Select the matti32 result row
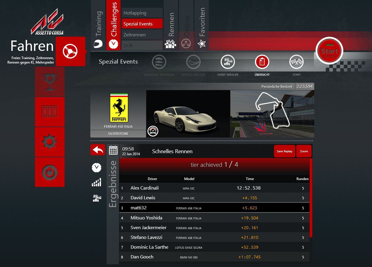Viewport: 372px width, 267px height. tap(214, 208)
